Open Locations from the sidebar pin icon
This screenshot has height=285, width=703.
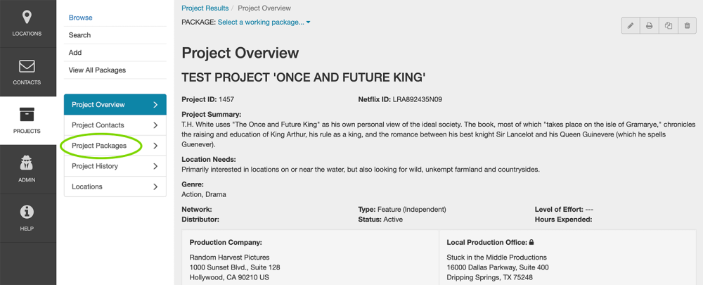tap(27, 17)
